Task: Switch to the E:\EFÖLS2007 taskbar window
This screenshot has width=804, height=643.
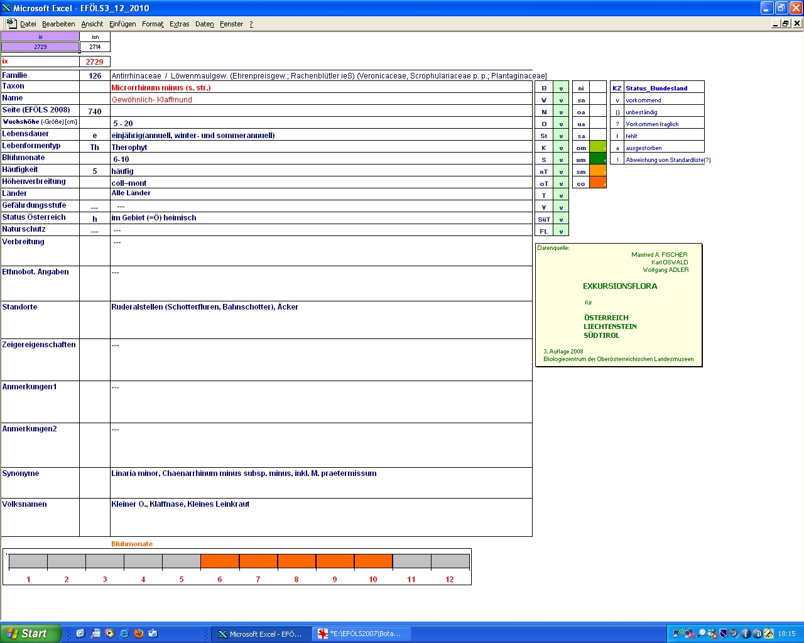Action: [362, 634]
